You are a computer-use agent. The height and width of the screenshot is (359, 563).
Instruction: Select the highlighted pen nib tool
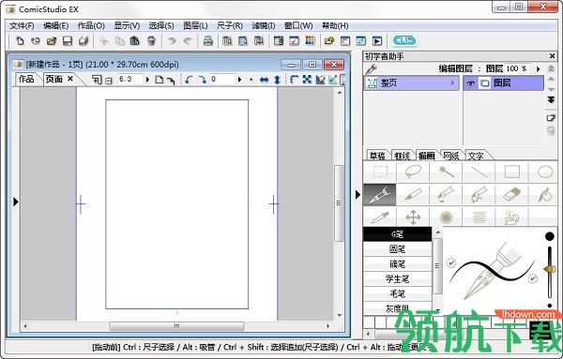(x=380, y=195)
